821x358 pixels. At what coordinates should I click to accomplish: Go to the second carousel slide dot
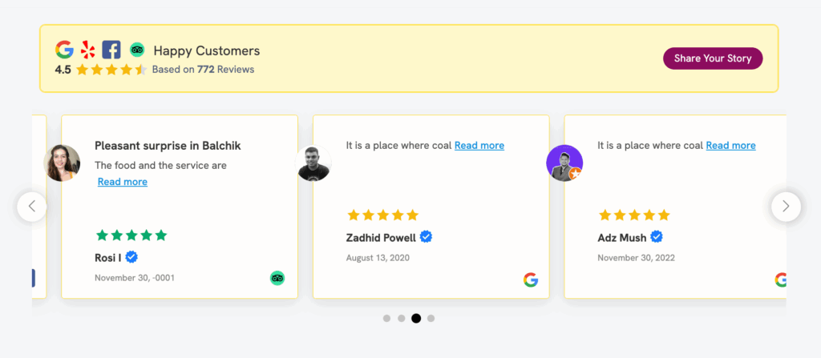[x=401, y=318]
